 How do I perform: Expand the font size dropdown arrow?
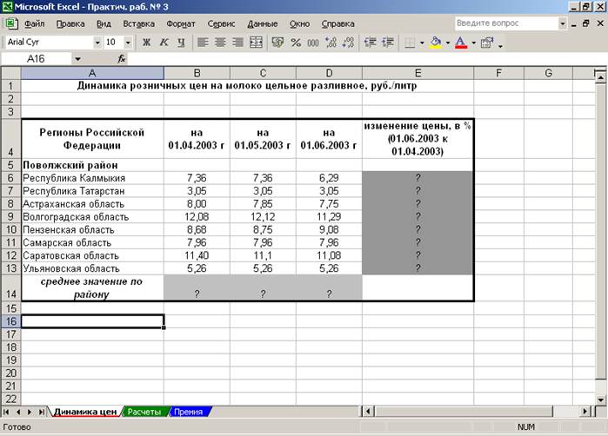click(128, 42)
